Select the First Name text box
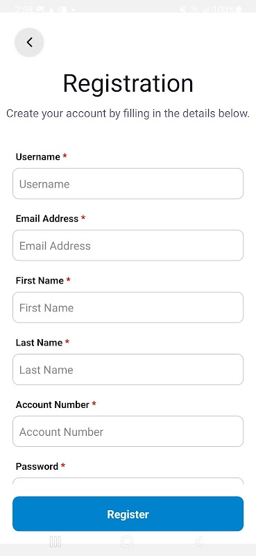 pos(128,307)
